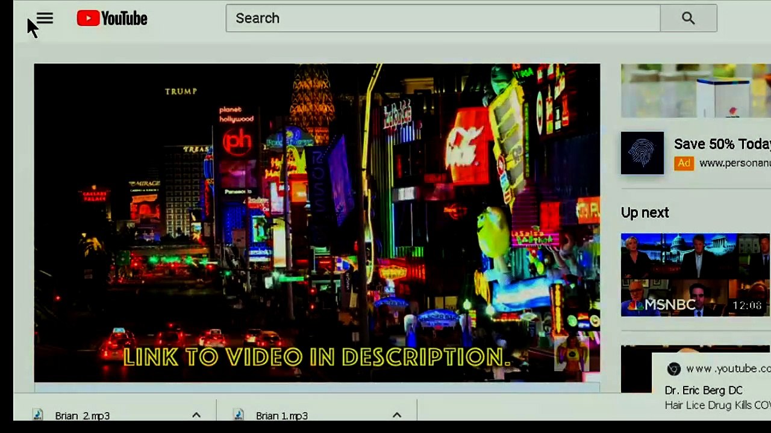Screen dimensions: 771x433
Task: Open the Brian 1.mp3 download
Action: coord(281,416)
